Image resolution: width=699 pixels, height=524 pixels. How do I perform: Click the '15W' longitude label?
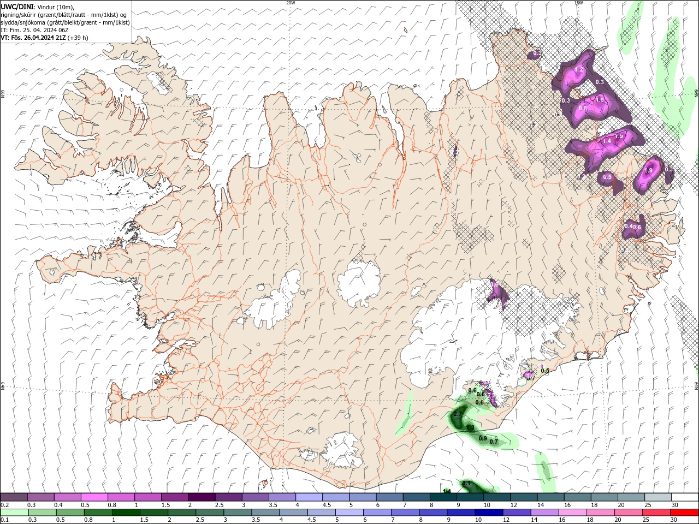point(578,3)
